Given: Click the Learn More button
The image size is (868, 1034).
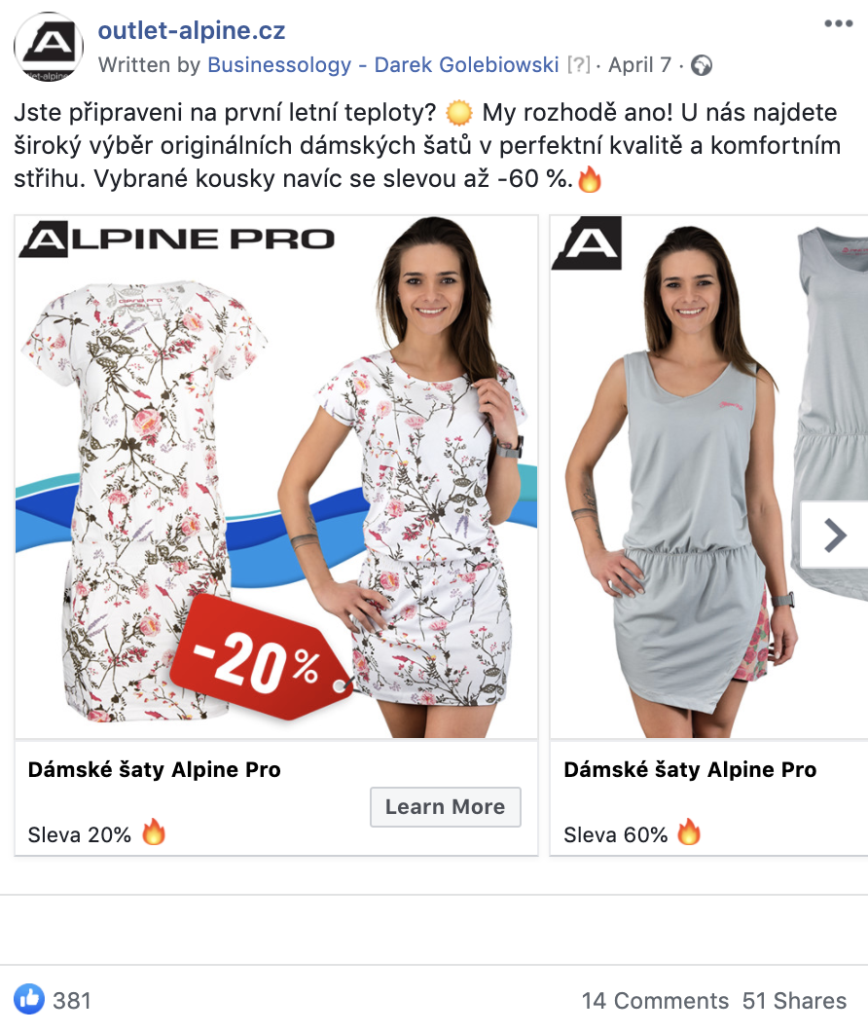Looking at the screenshot, I should click(445, 806).
